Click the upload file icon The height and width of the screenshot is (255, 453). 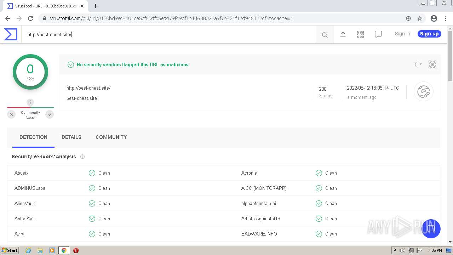pyautogui.click(x=343, y=34)
